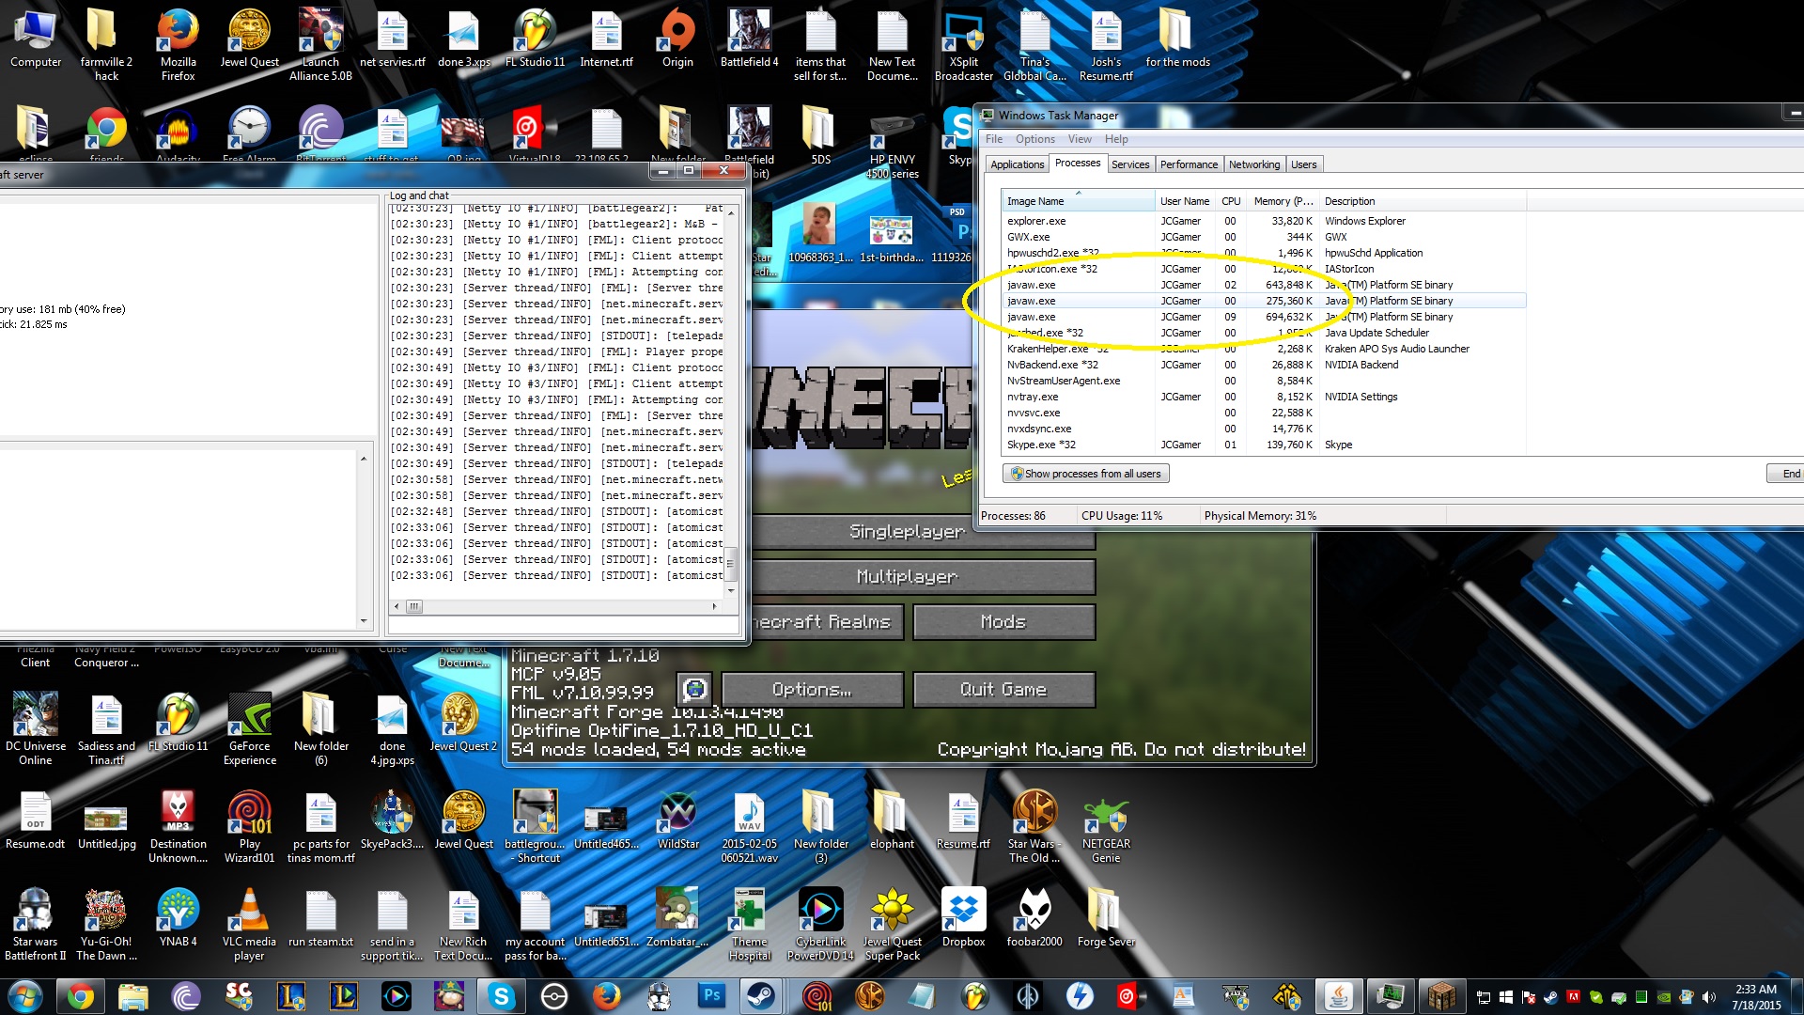Image resolution: width=1804 pixels, height=1015 pixels.
Task: Open the run steam.txt file
Action: (321, 918)
